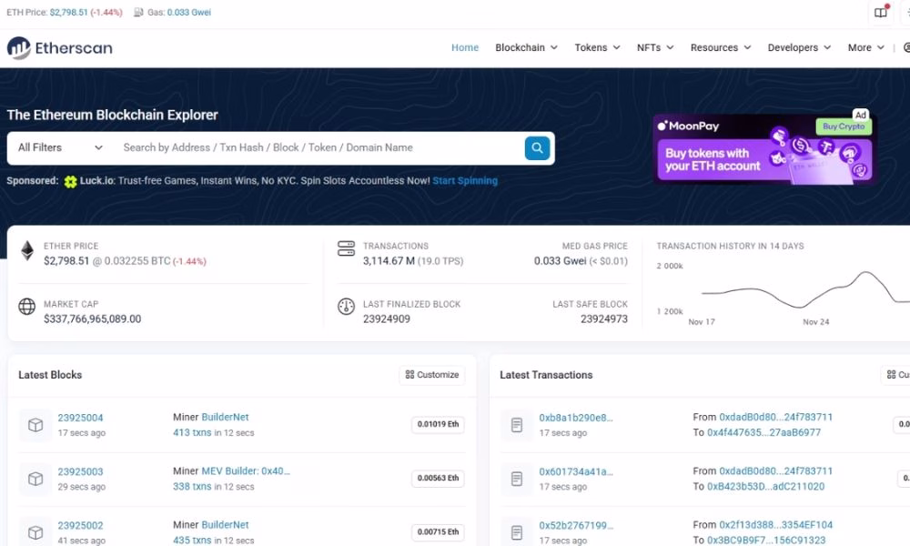Click the cube icon for block 23925003
This screenshot has width=910, height=546.
[x=35, y=479]
